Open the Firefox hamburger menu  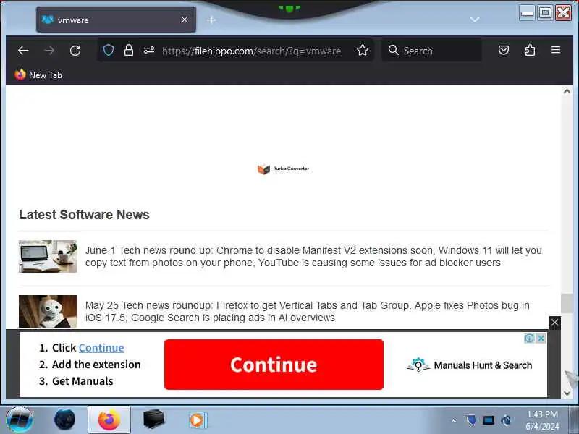coord(555,50)
